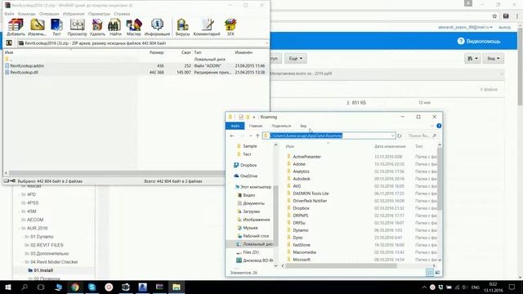Image resolution: width=523 pixels, height=294 pixels.
Task: Sort WinRAR list by Тип column
Action: [x=198, y=52]
